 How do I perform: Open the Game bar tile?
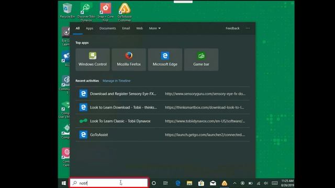point(201,60)
